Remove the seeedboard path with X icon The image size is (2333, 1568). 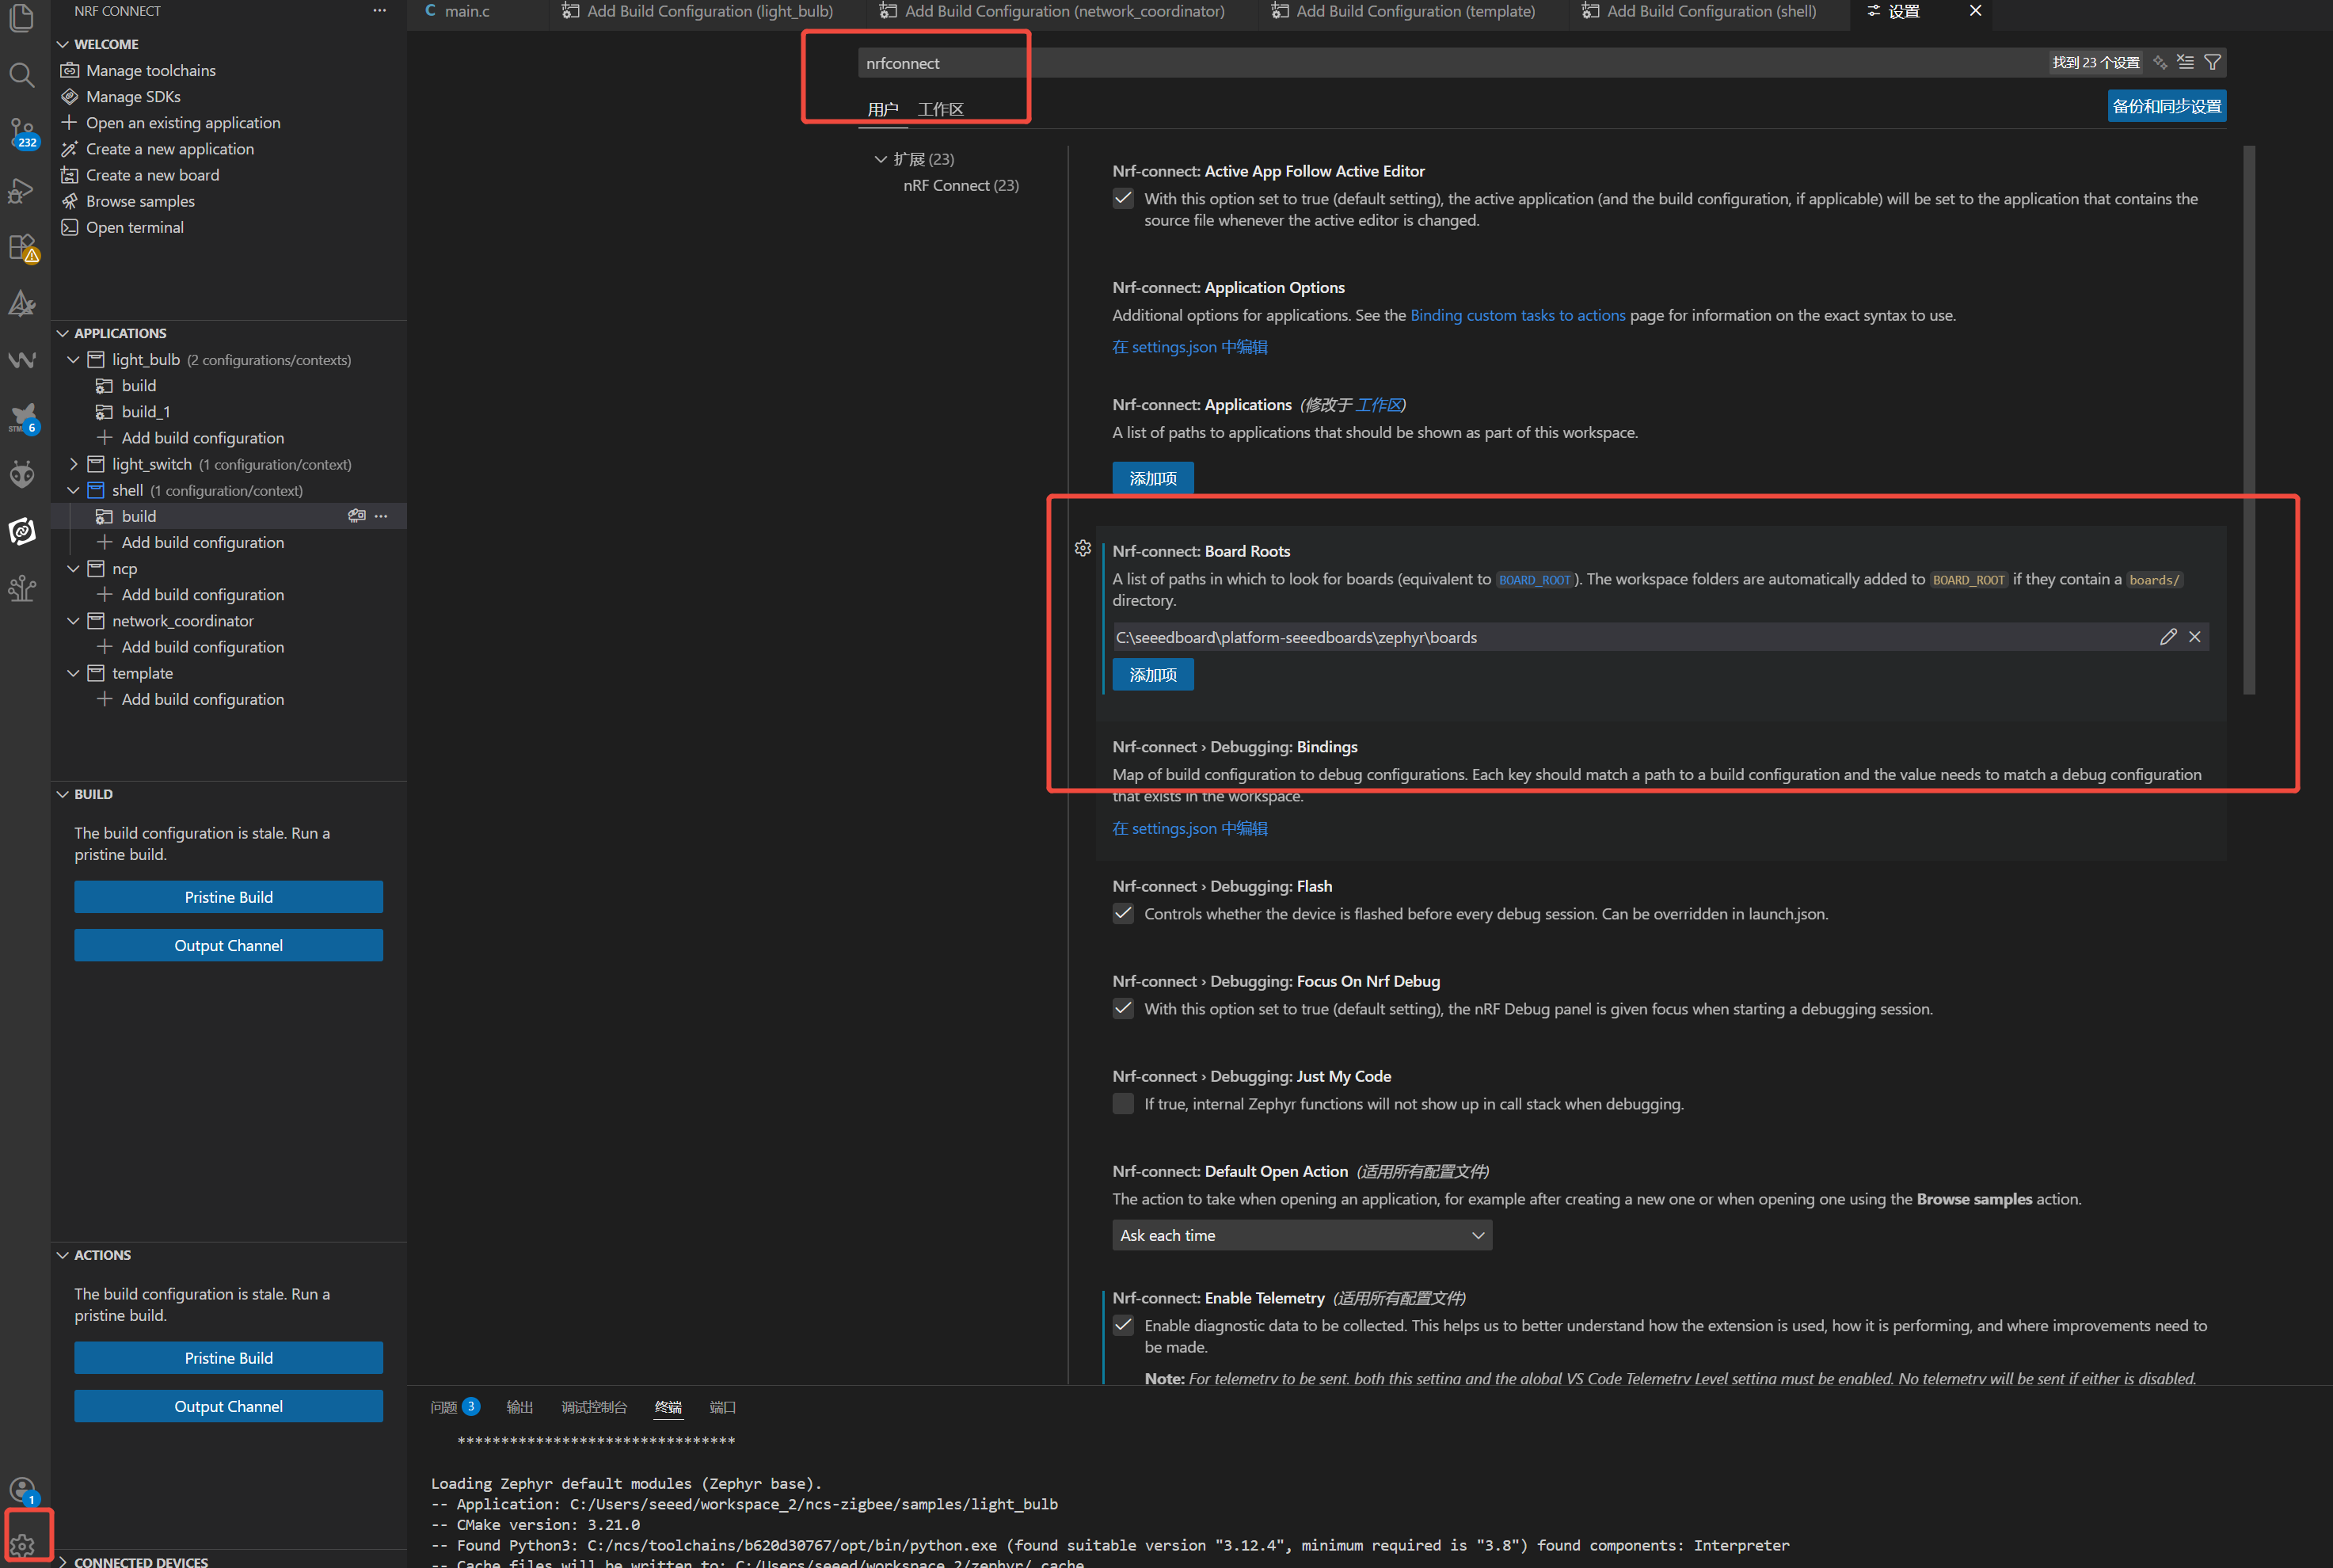click(2194, 637)
